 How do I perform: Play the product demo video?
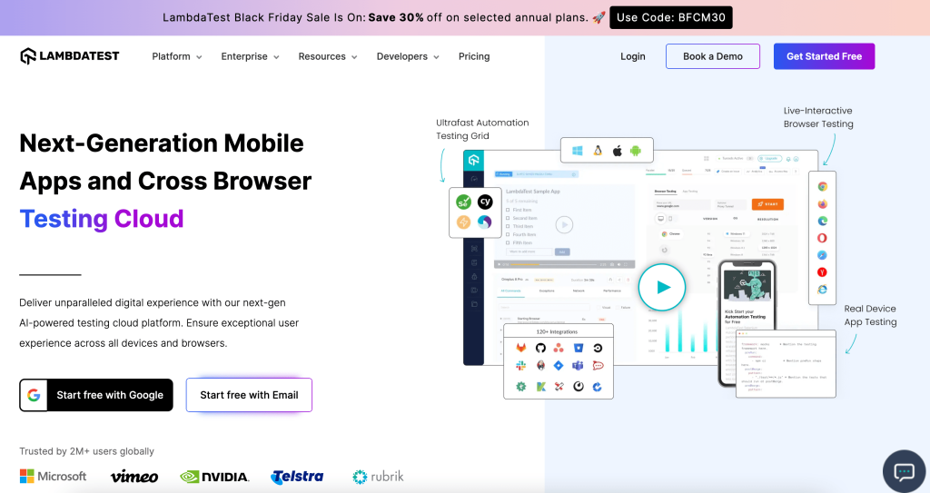662,288
